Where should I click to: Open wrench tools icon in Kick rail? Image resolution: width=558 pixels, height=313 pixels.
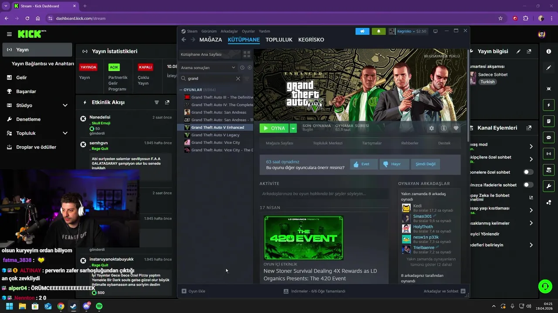548,186
